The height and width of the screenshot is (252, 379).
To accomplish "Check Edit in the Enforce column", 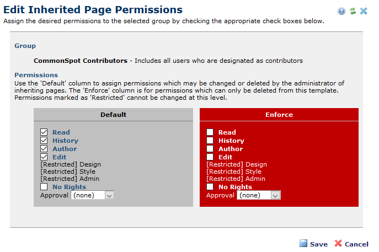I will click(210, 157).
